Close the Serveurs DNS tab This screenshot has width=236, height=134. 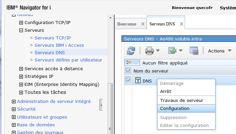click(182, 24)
